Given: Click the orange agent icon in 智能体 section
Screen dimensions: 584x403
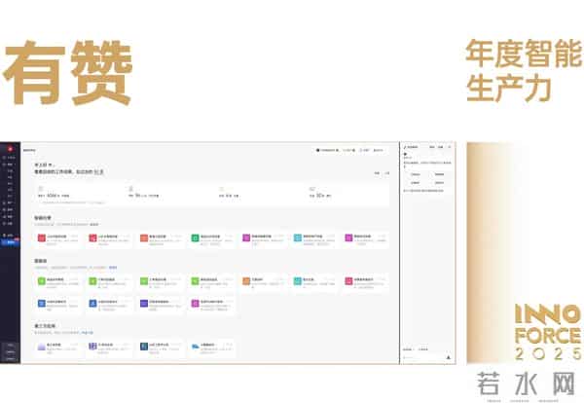Looking at the screenshot, I should pyautogui.click(x=245, y=280).
